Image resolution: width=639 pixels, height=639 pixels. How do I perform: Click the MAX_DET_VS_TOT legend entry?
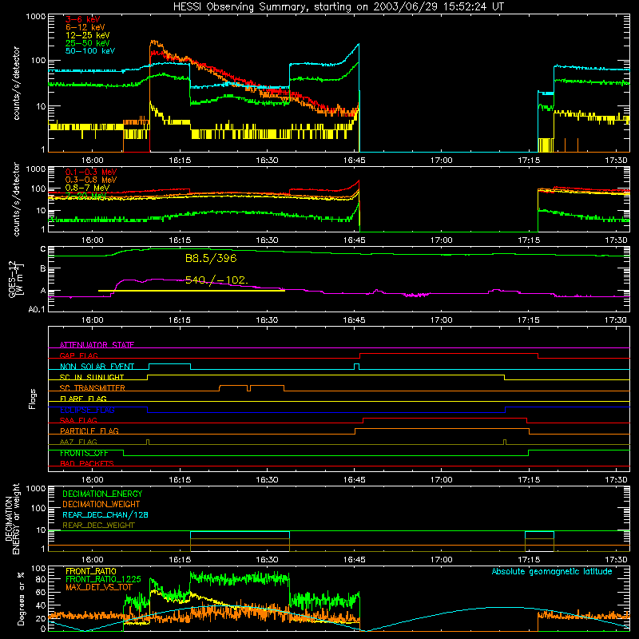98,587
